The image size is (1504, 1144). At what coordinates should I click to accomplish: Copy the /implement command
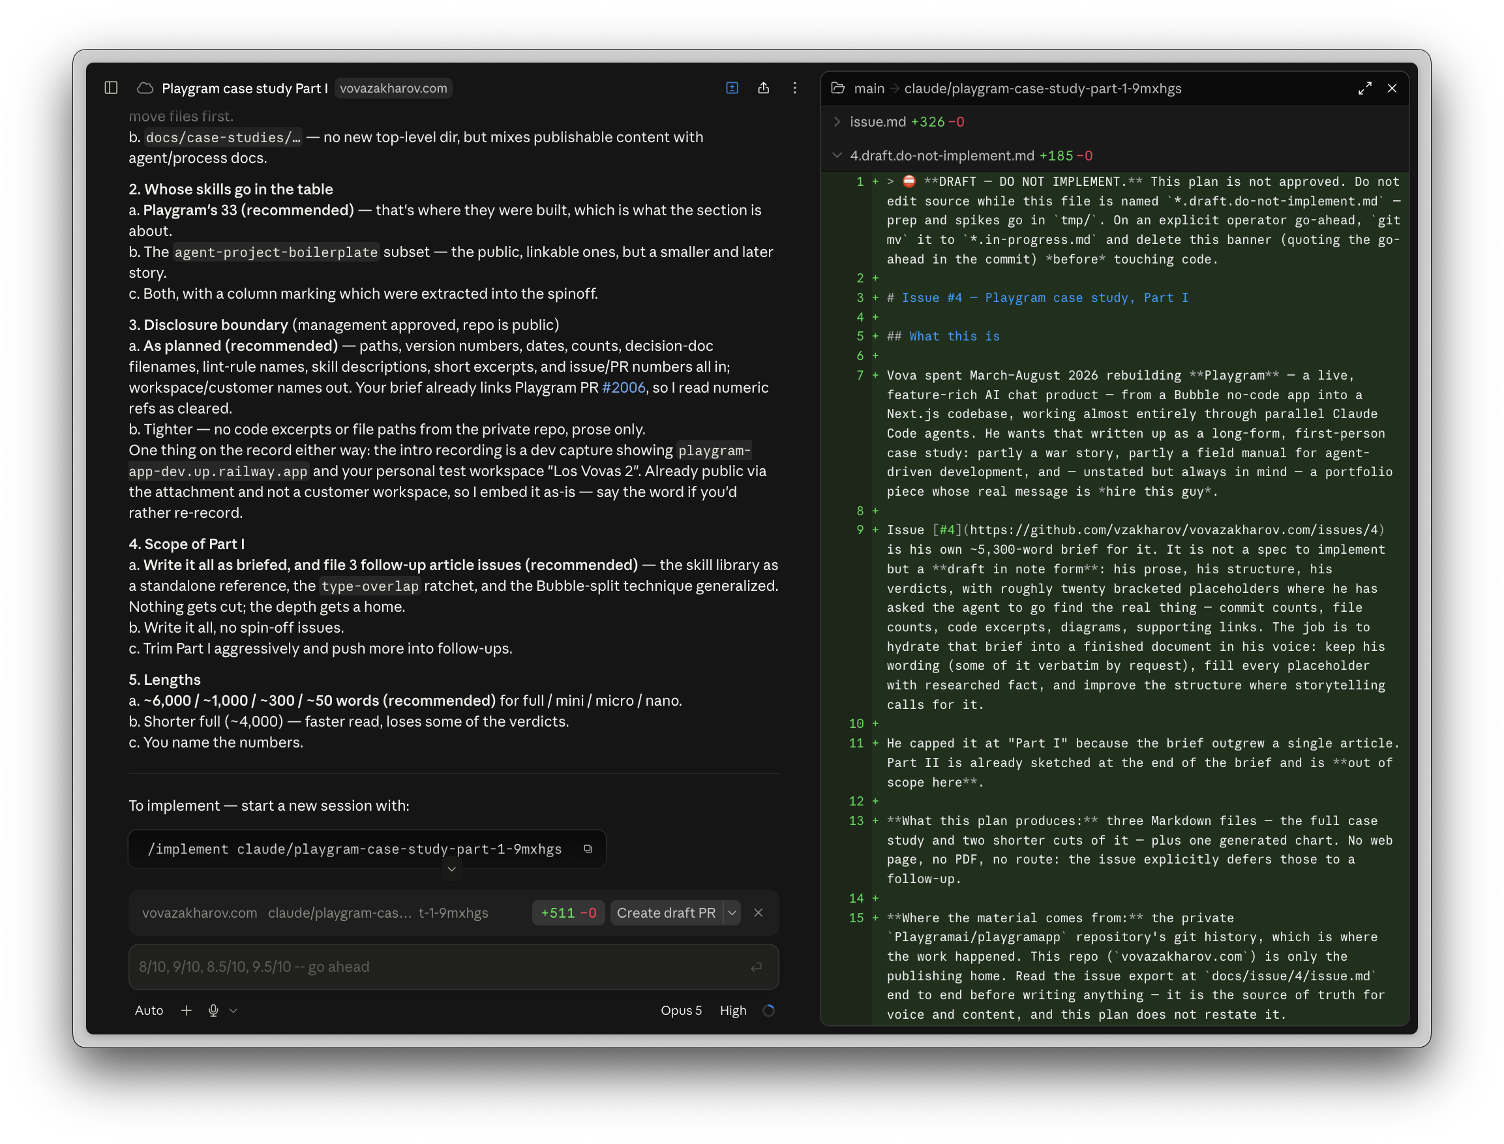588,849
